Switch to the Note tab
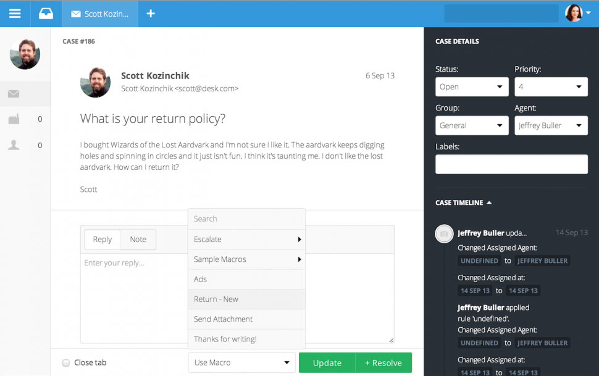Viewport: 599px width, 376px height. click(x=138, y=240)
